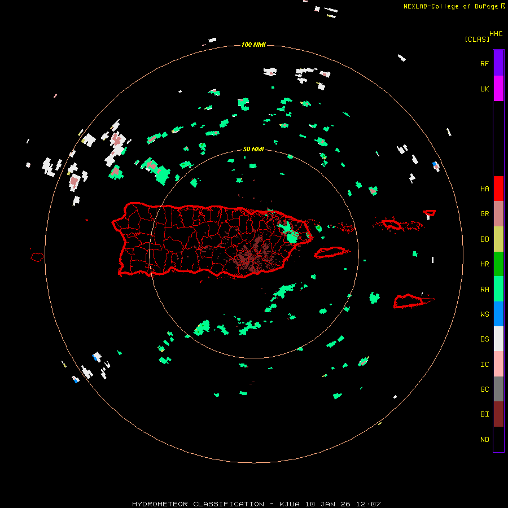
Task: Click the BD legend label
Action: [x=484, y=239]
